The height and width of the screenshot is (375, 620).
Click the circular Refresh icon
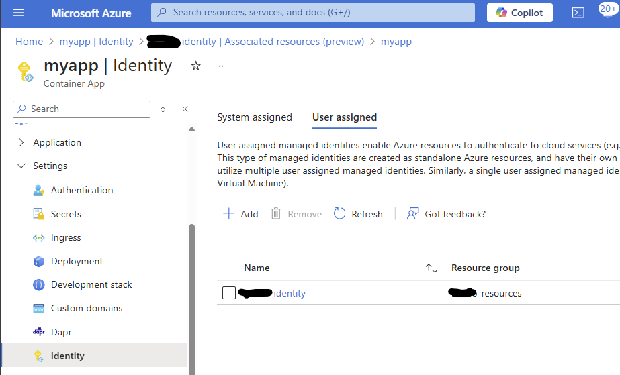click(x=340, y=213)
